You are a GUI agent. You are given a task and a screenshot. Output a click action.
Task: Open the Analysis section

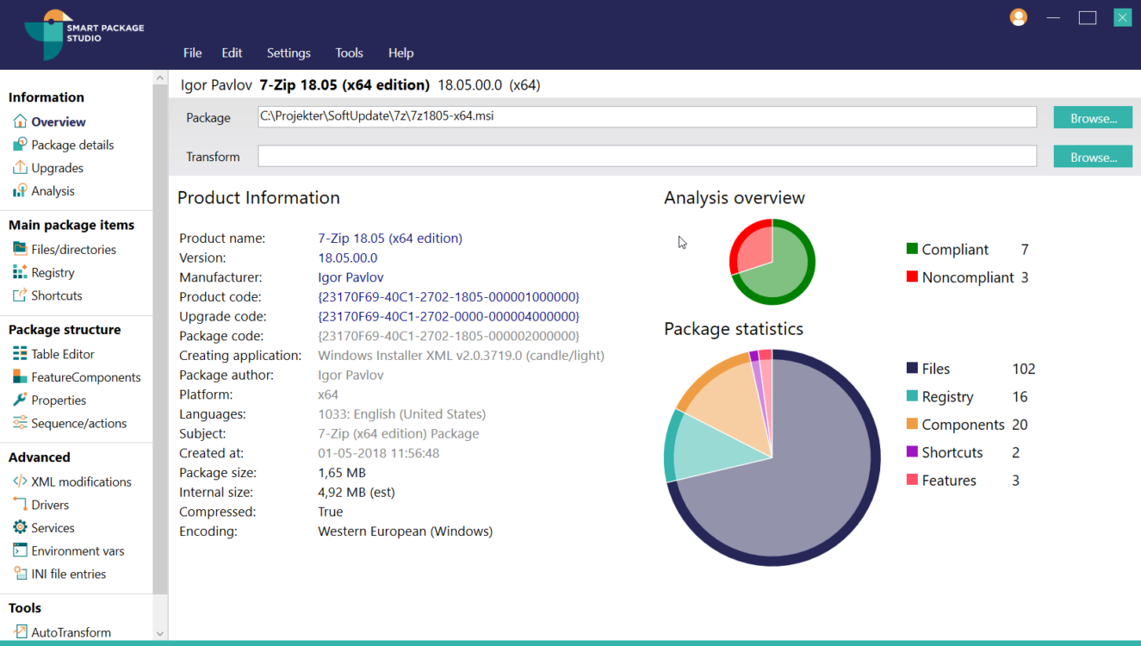coord(53,191)
